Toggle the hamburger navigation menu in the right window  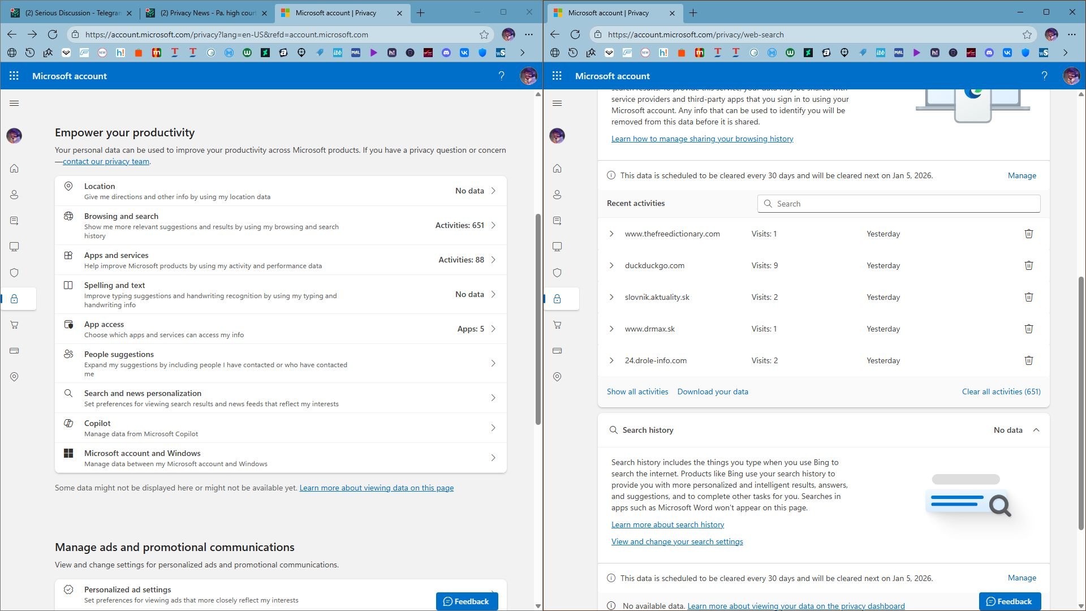(557, 103)
